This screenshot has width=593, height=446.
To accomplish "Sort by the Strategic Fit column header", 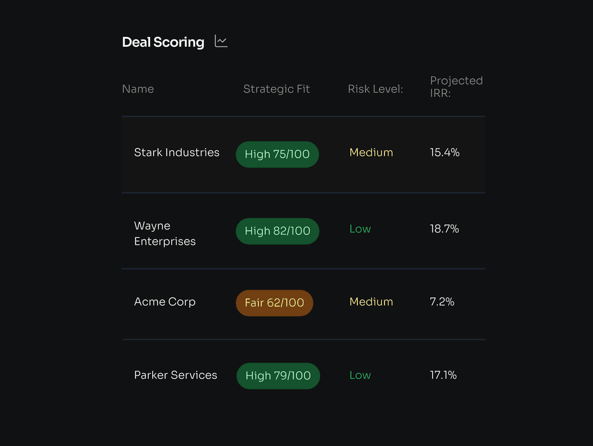I will point(276,89).
